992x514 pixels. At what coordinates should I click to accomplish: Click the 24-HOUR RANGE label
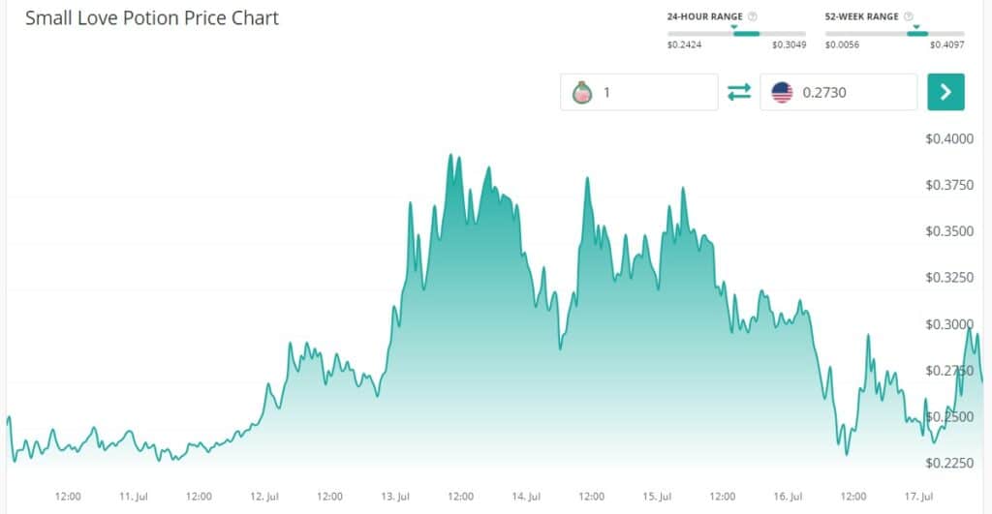point(706,16)
